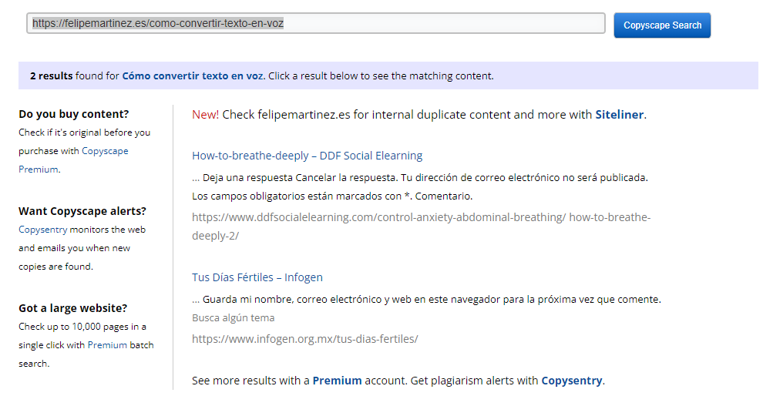Click the '2 results' text in banner
Image resolution: width=763 pixels, height=396 pixels.
(x=51, y=76)
